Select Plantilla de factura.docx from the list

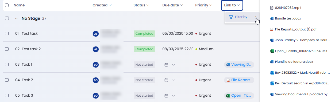pyautogui.click(x=294, y=62)
